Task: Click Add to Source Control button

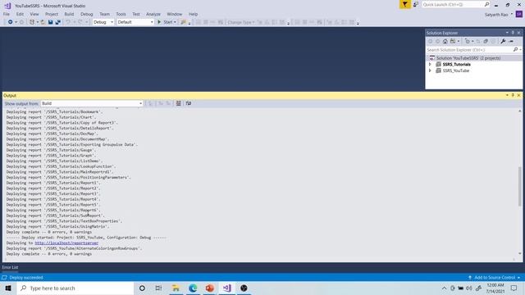Action: click(x=494, y=277)
